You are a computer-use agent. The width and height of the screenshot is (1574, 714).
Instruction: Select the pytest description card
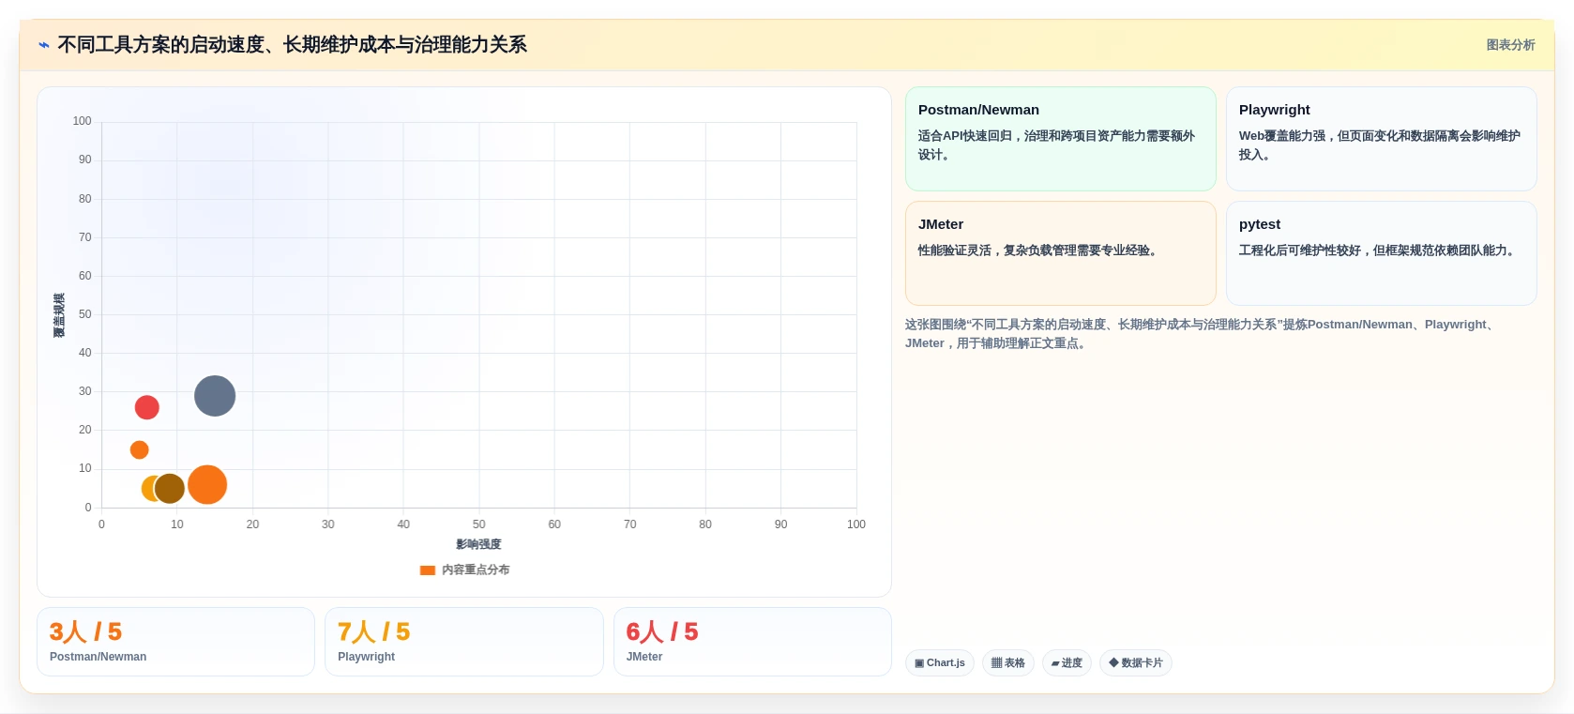1381,253
